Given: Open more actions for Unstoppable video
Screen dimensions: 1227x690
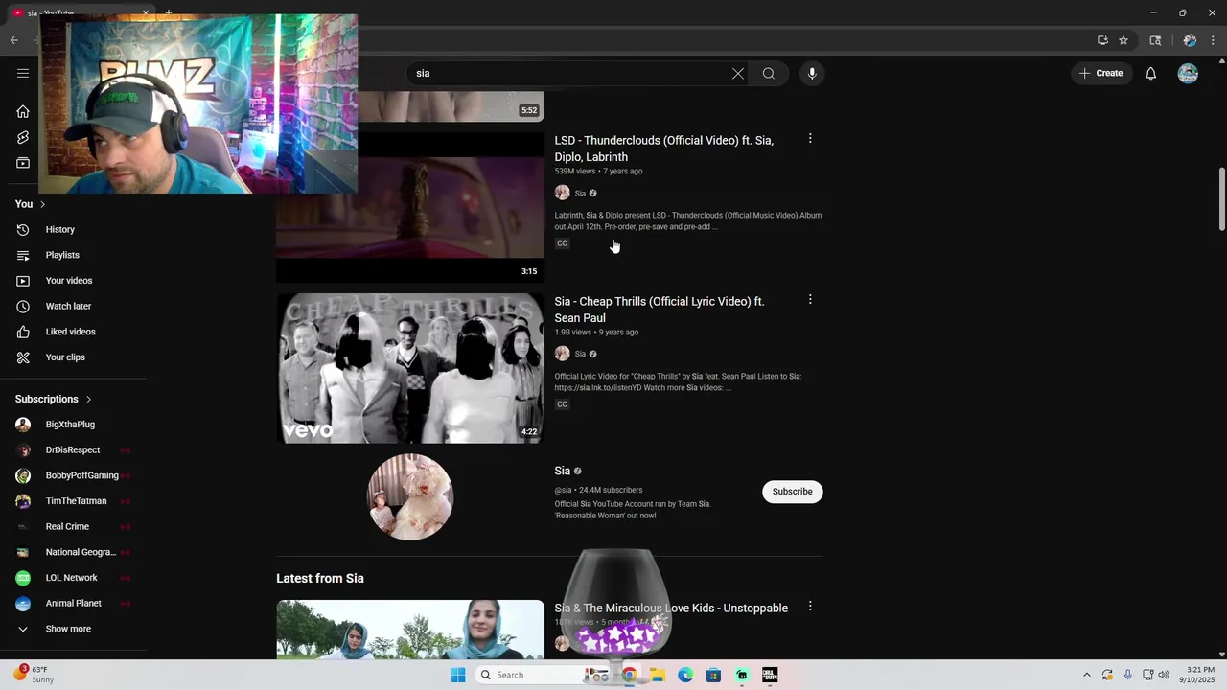Looking at the screenshot, I should point(810,607).
